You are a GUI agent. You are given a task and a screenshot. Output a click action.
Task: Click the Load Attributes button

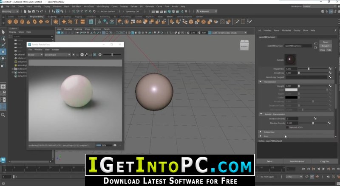[297, 161]
